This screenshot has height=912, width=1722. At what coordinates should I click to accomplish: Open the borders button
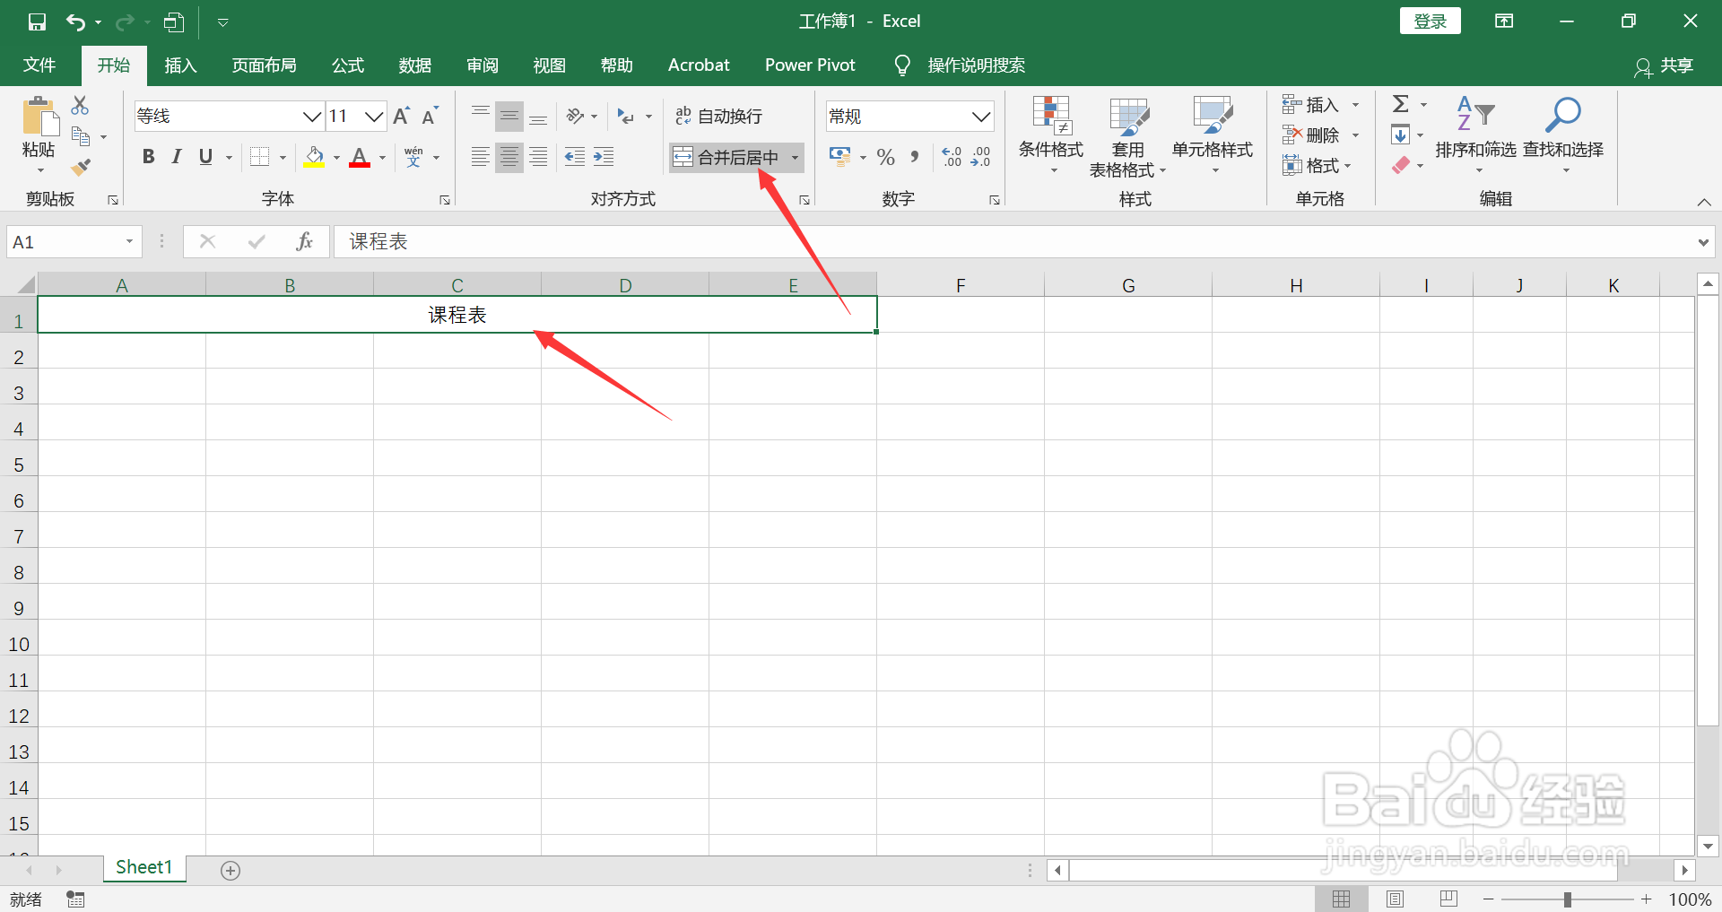[259, 157]
